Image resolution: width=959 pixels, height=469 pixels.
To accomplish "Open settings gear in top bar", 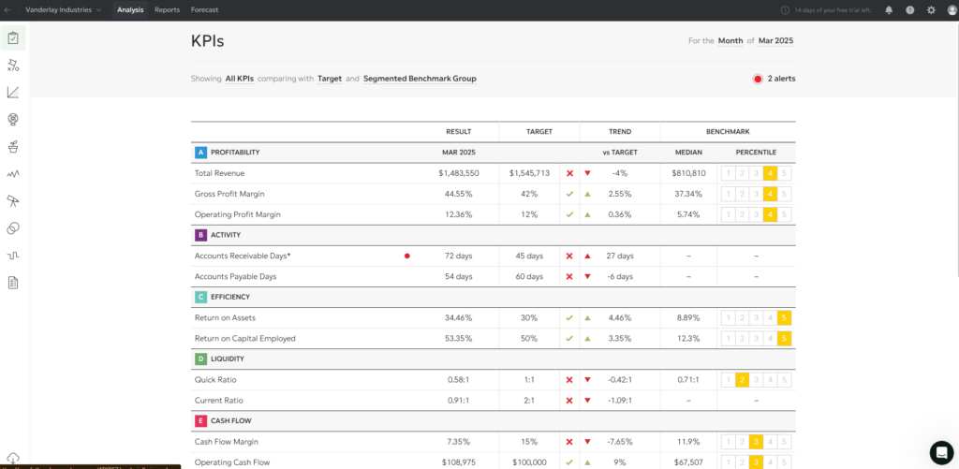I will point(930,10).
